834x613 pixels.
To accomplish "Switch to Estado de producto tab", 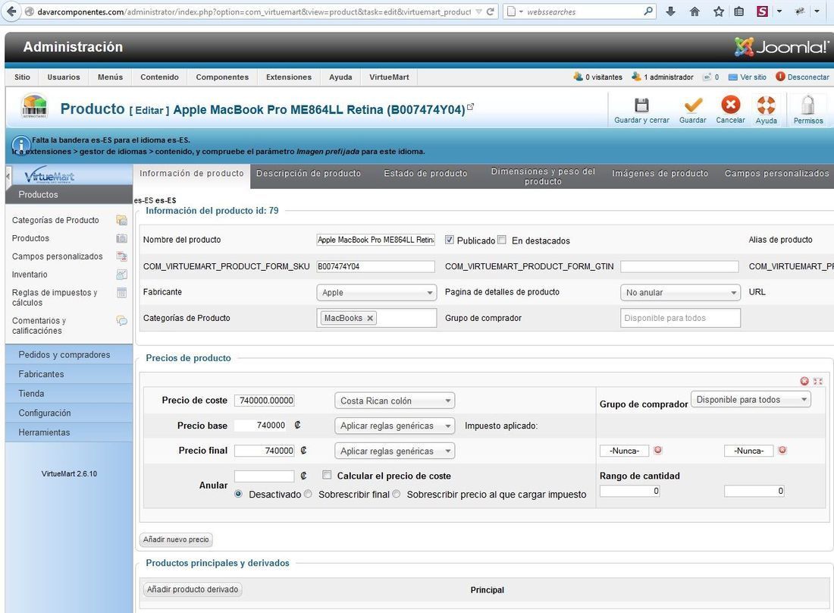I will tap(425, 174).
